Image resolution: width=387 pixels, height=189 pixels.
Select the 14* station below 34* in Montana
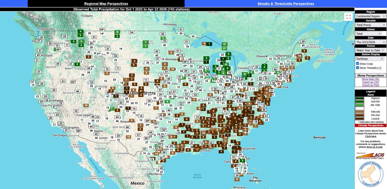(x=102, y=33)
